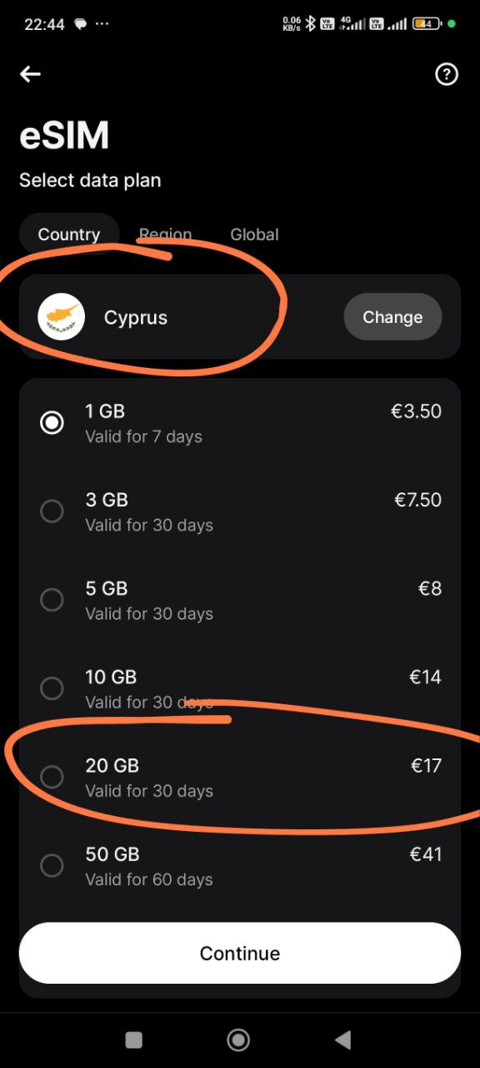480x1068 pixels.
Task: Tap the Android back triangle button
Action: click(342, 1039)
